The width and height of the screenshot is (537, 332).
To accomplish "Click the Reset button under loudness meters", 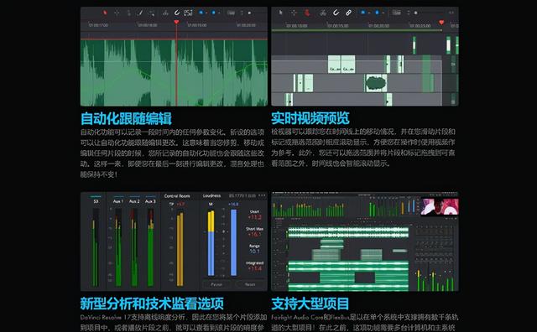I will click(250, 284).
